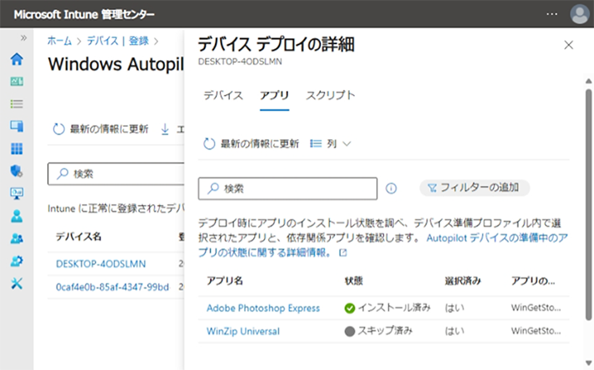Screen dimensions: 594x370
Task: Click the info icon beside search box
Action: pos(391,188)
